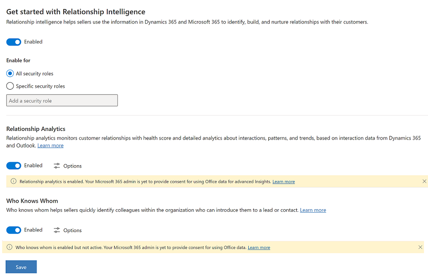Click the Add a security role field
Viewport: 428px width, 279px height.
[x=62, y=101]
